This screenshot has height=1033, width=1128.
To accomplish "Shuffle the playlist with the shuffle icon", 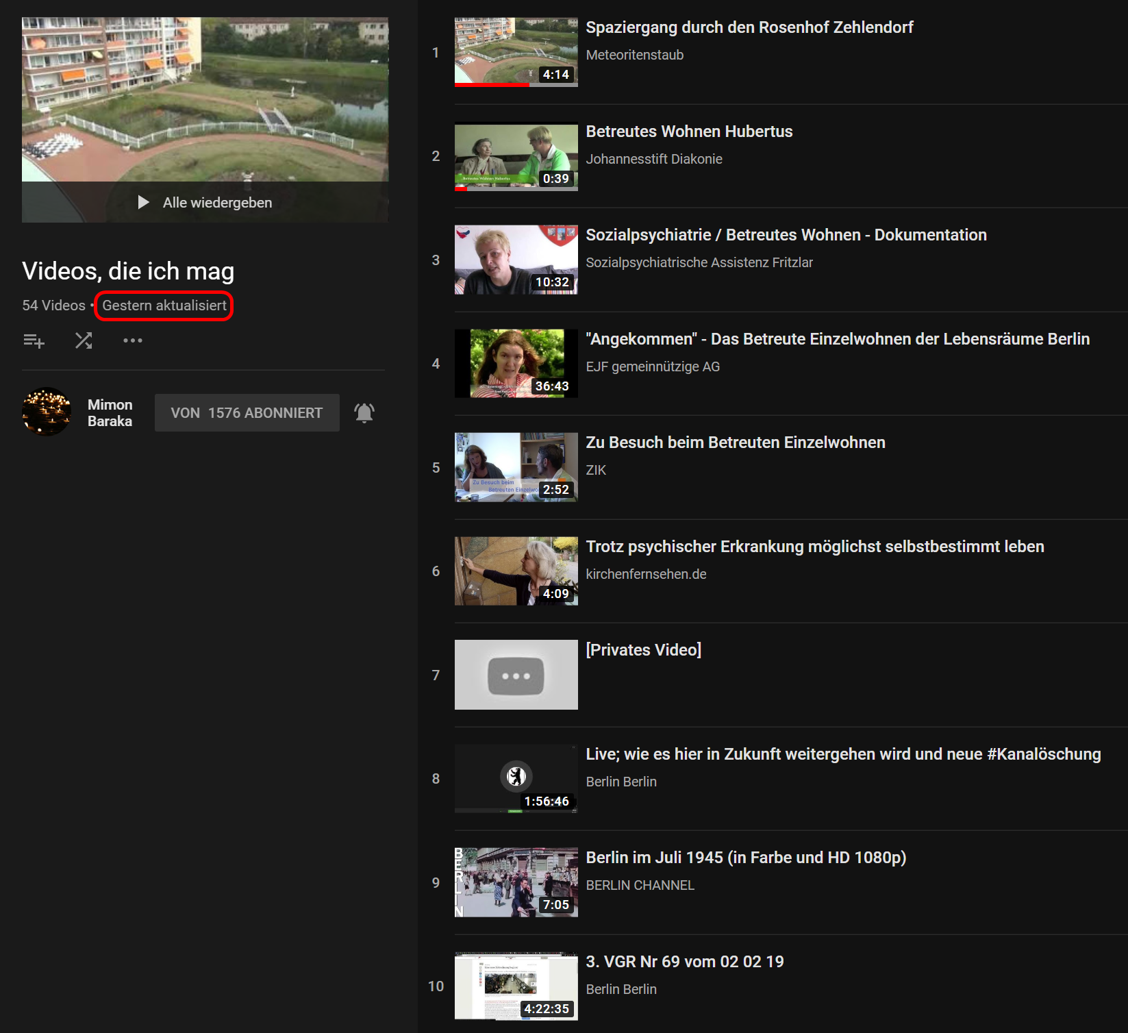I will [84, 340].
